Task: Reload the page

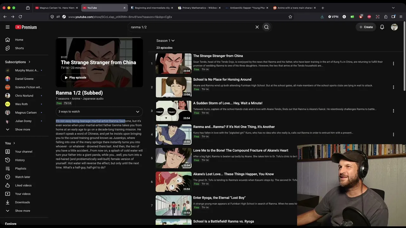Action: click(20, 17)
